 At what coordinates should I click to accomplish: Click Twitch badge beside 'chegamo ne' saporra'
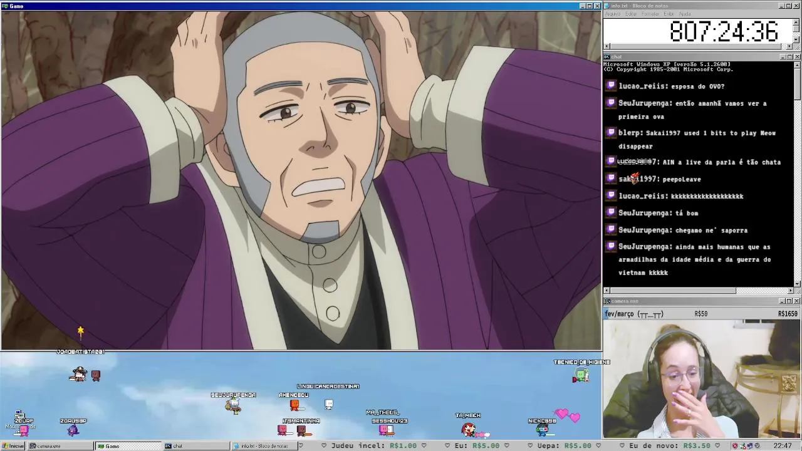pos(612,229)
